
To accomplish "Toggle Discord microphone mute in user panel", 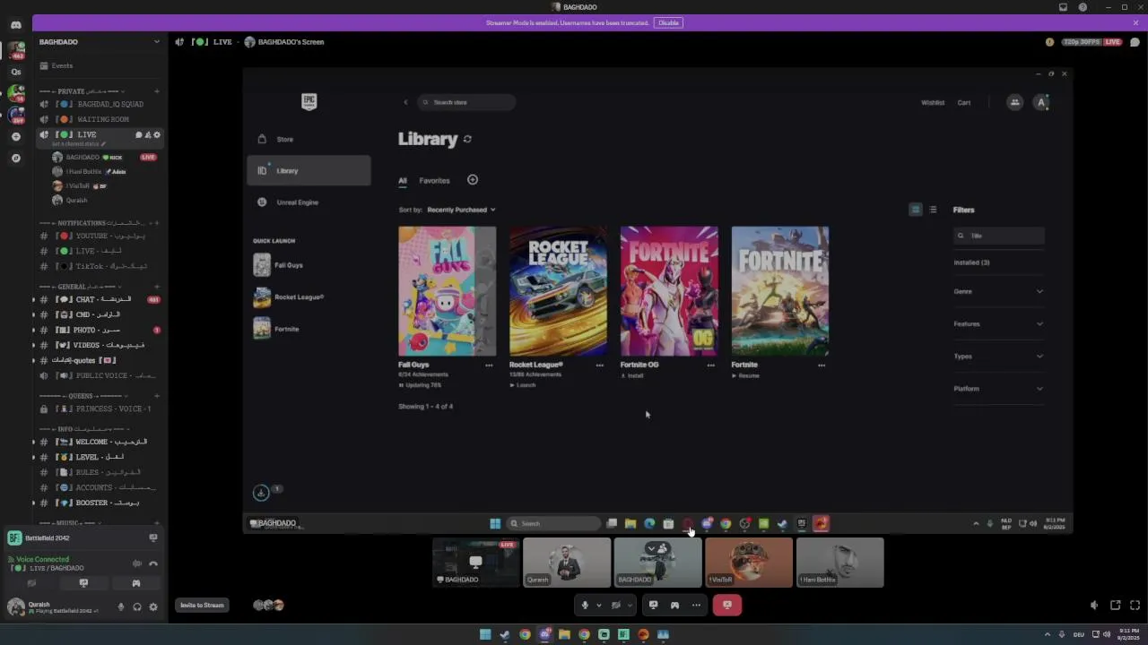I will [121, 606].
